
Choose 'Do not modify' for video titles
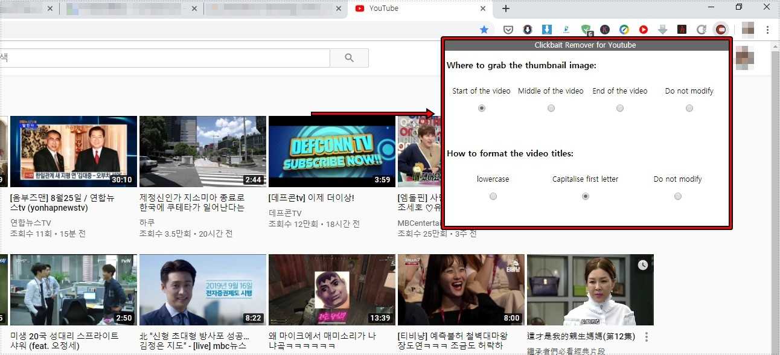click(x=678, y=196)
